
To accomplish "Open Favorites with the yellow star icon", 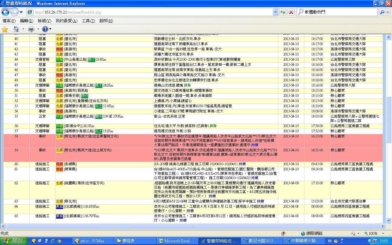I will click(5, 29).
